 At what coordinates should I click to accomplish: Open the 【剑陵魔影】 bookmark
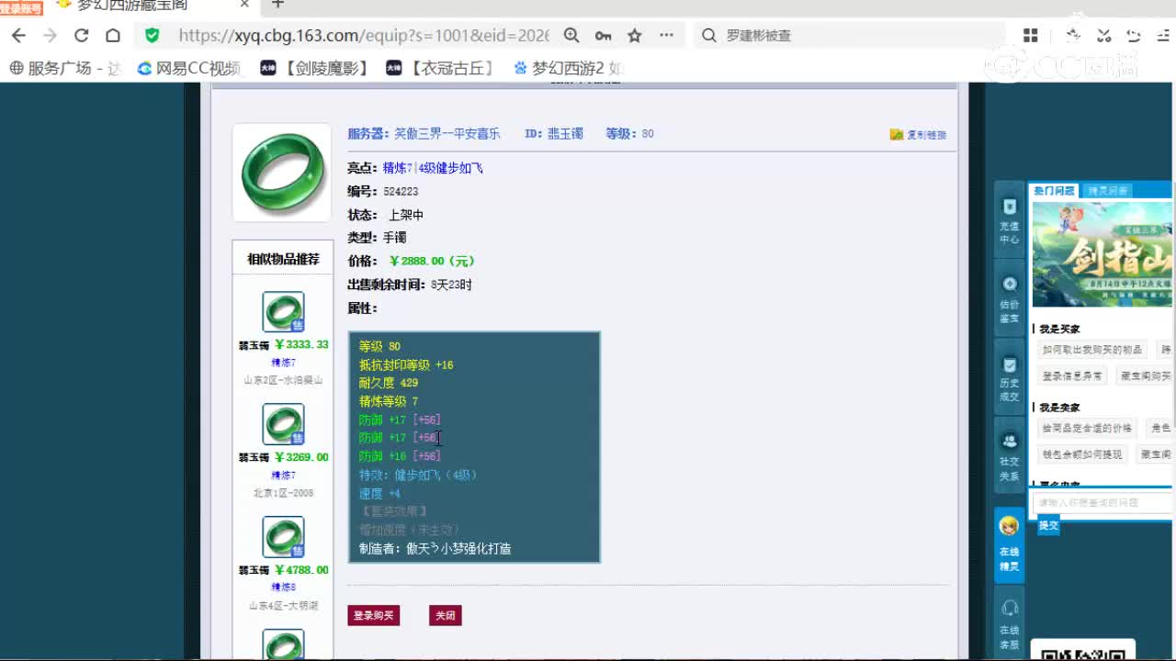(x=315, y=68)
